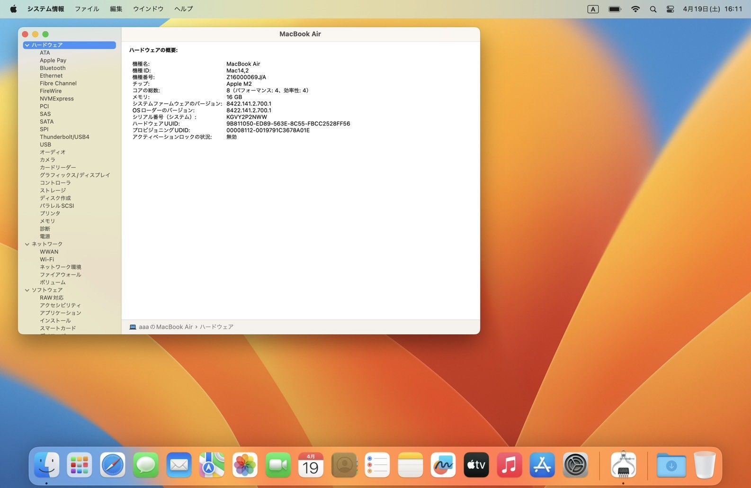
Task: Select USB in the sidebar
Action: pos(45,145)
